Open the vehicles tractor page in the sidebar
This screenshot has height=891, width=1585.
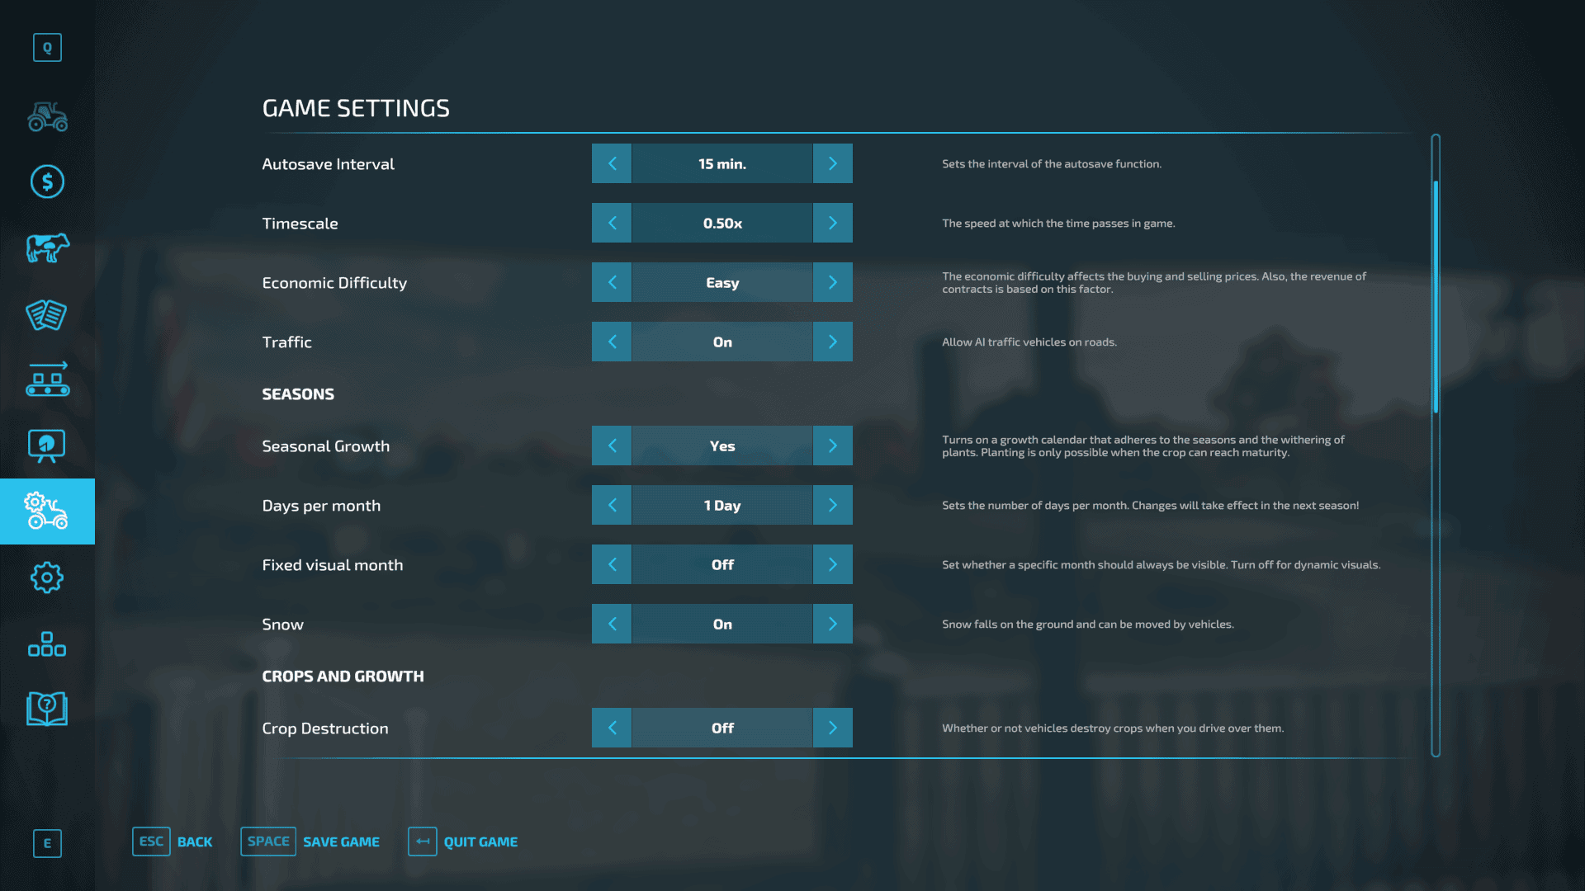tap(47, 116)
